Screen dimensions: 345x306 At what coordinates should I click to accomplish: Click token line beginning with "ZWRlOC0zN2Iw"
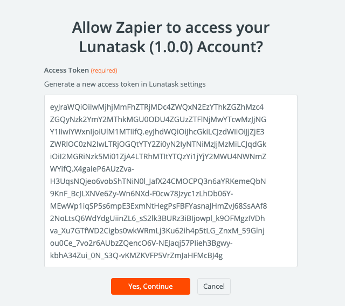[156, 144]
